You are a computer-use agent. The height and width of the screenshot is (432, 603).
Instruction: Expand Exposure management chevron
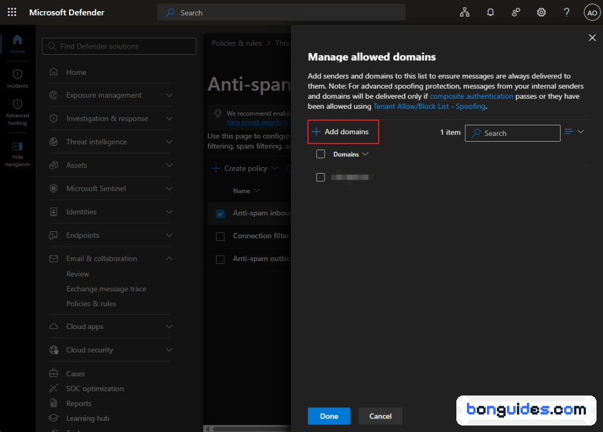(169, 95)
